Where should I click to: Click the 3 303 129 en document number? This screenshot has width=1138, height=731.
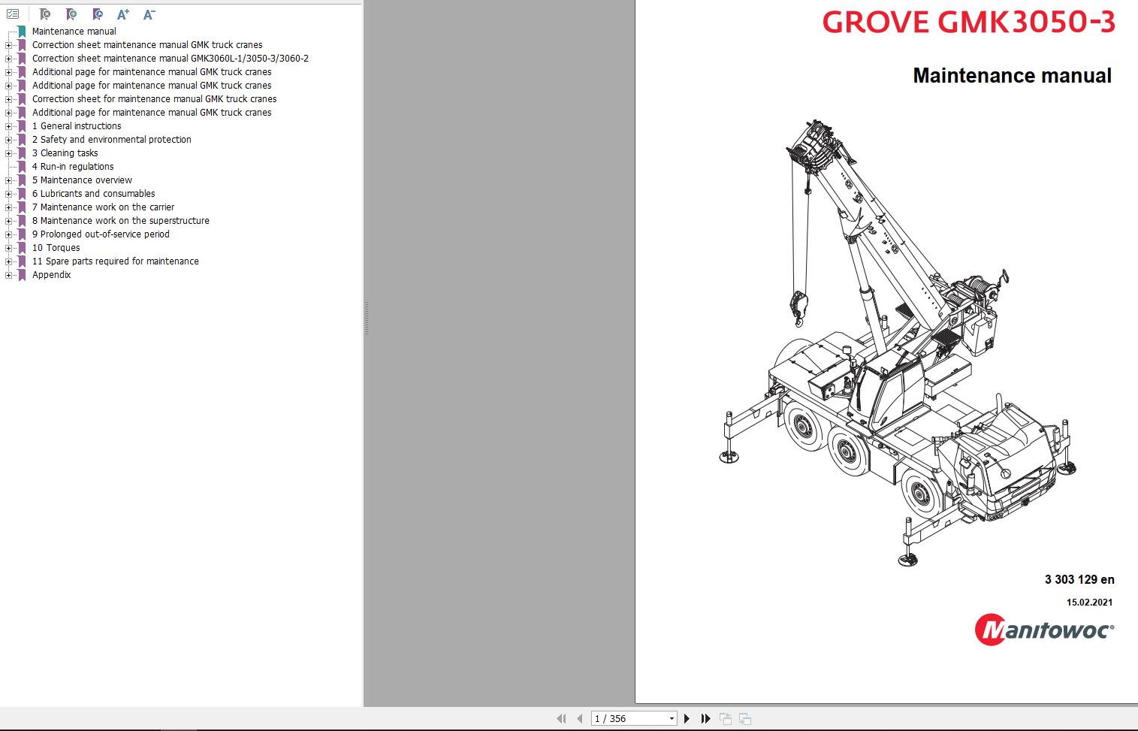click(x=1079, y=579)
